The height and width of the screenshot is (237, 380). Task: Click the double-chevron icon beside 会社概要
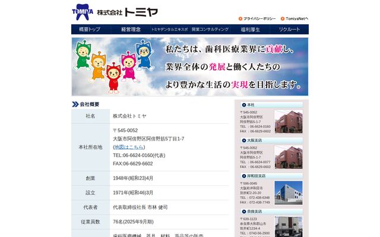75,104
